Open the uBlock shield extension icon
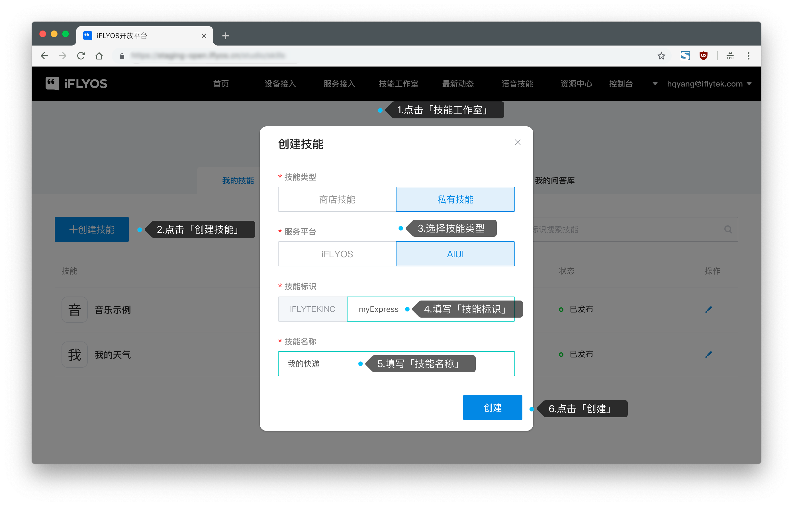The width and height of the screenshot is (793, 506). pyautogui.click(x=704, y=56)
